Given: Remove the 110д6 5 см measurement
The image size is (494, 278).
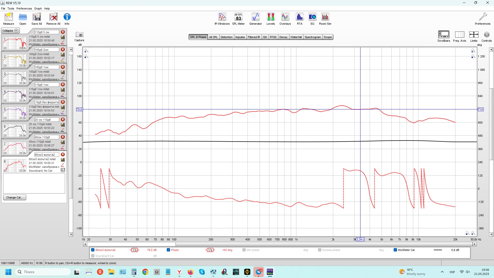Looking at the screenshot, I should [63, 32].
